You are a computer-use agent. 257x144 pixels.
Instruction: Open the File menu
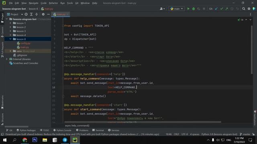[11, 3]
